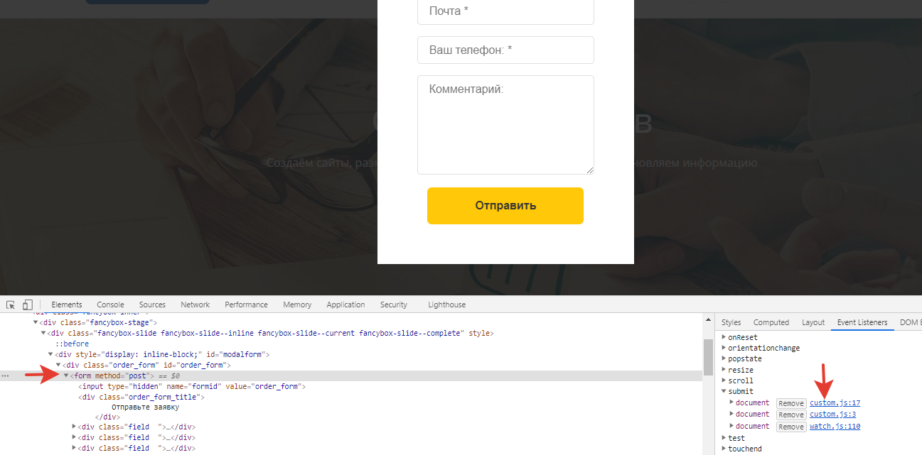This screenshot has width=922, height=455.
Task: Open the Lighthouse tab
Action: coord(446,305)
